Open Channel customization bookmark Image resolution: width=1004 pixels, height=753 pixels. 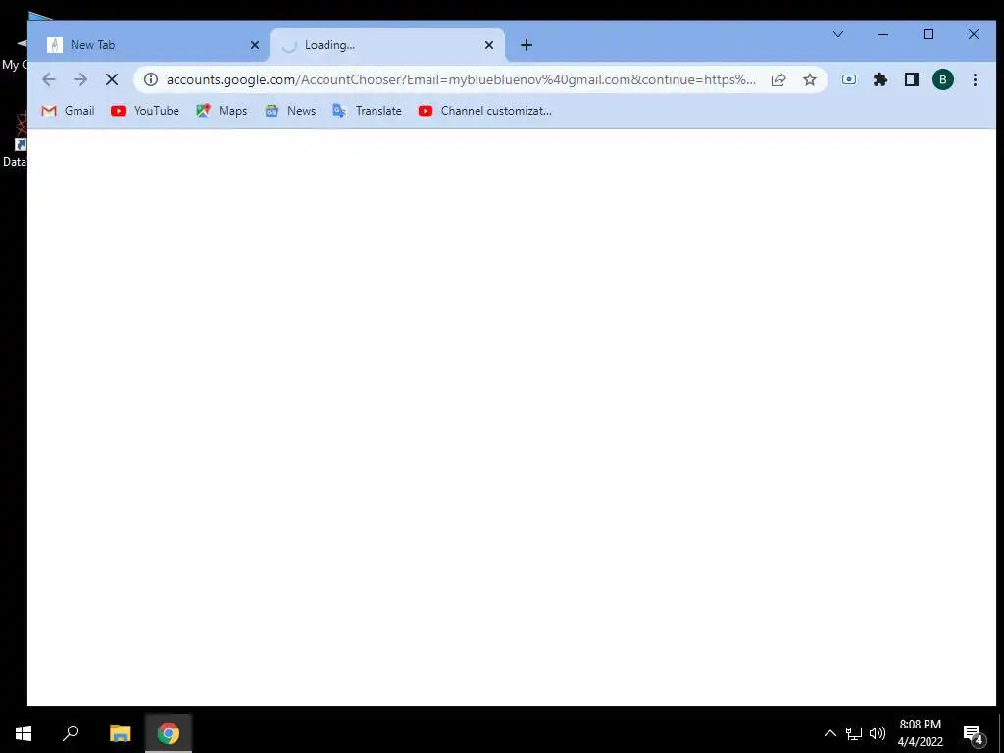click(484, 111)
